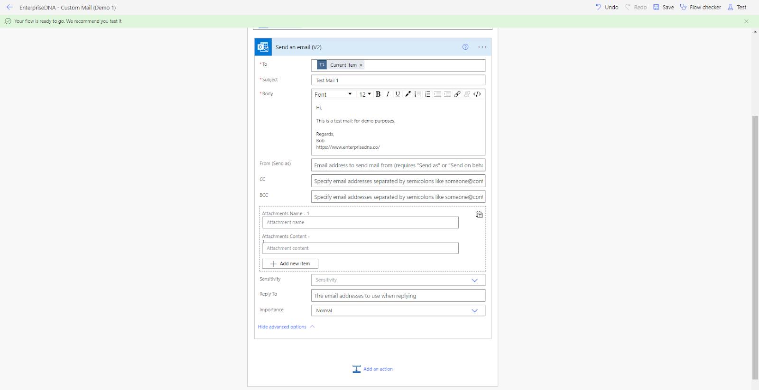Click the 'EnterpriseDNA - Custom Mail (Demo 1)' title

tap(68, 8)
